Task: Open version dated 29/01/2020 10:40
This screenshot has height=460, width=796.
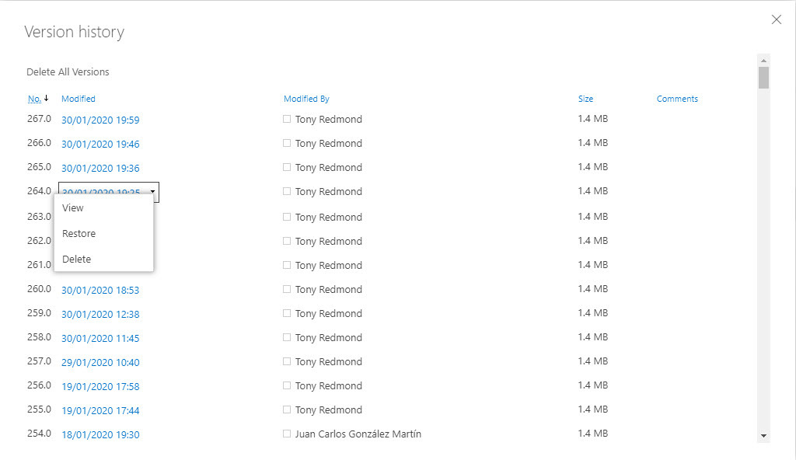Action: (x=100, y=362)
